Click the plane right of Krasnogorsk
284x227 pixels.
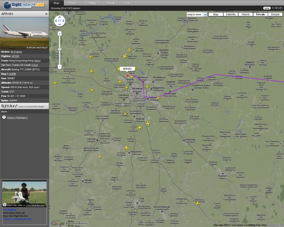tap(126, 88)
